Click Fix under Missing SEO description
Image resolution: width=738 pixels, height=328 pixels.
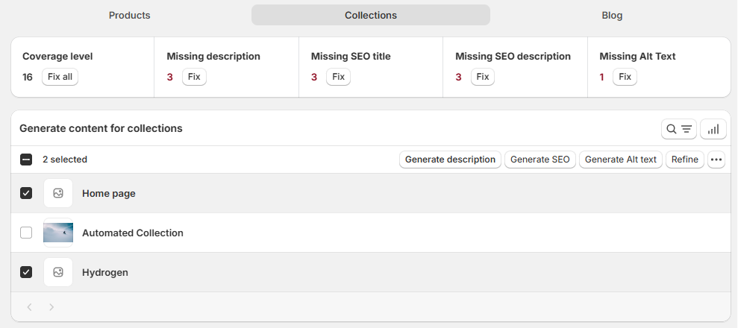483,77
